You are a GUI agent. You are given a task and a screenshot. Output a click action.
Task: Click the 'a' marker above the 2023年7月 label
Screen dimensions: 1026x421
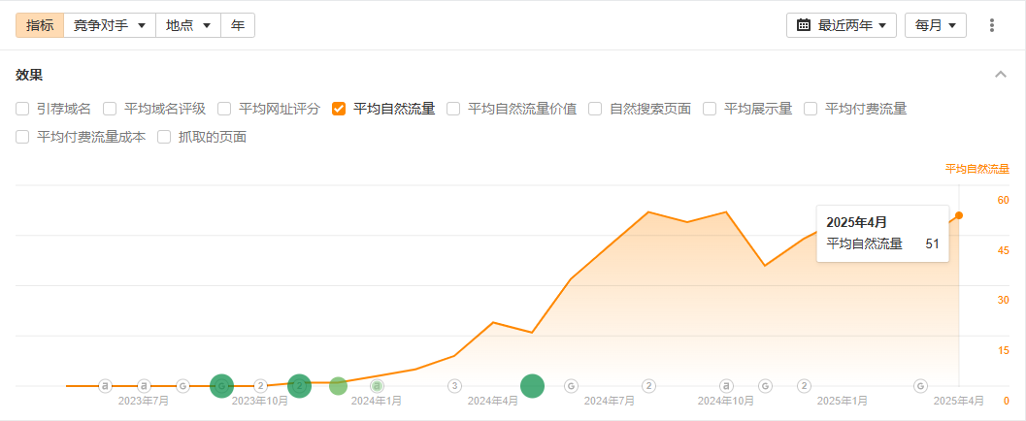click(144, 386)
